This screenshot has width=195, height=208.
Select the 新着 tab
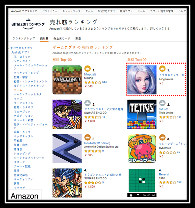coord(78,39)
